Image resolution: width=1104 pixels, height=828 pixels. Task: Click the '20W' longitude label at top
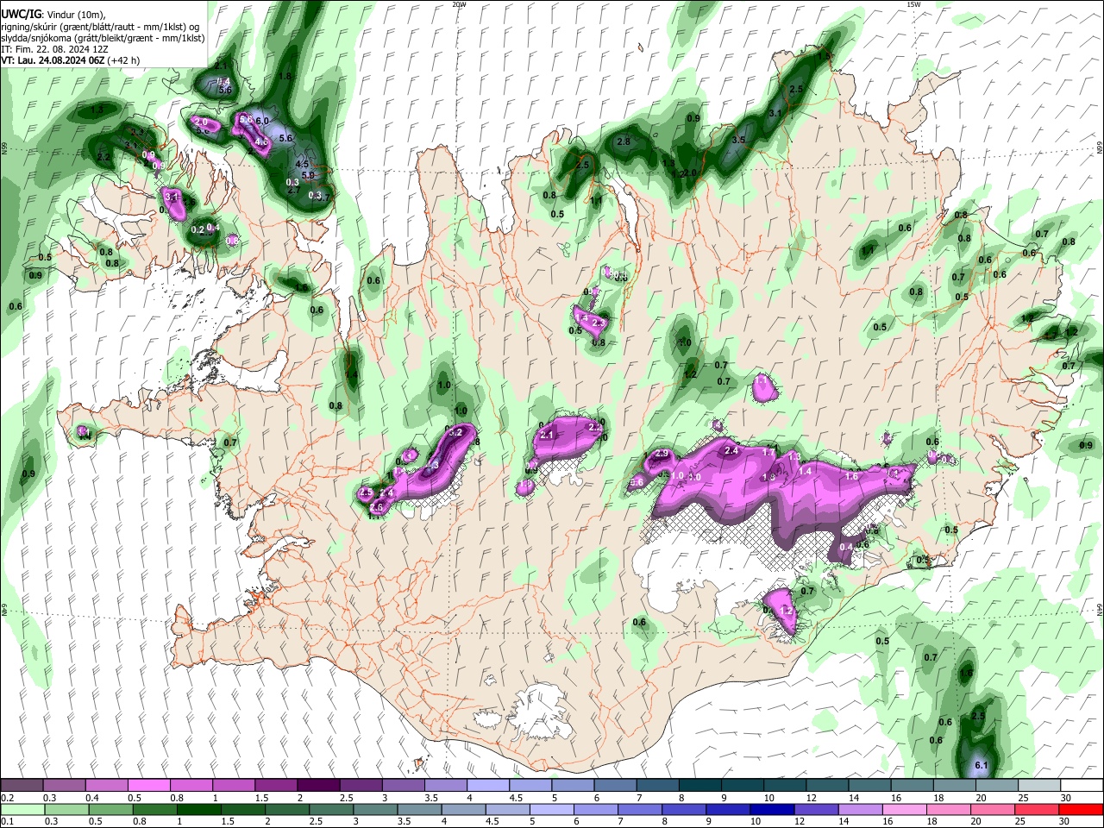(x=459, y=4)
